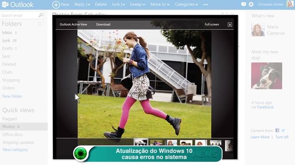295x165 pixels.
Task: Click the main running girl photo
Action: pos(144,84)
